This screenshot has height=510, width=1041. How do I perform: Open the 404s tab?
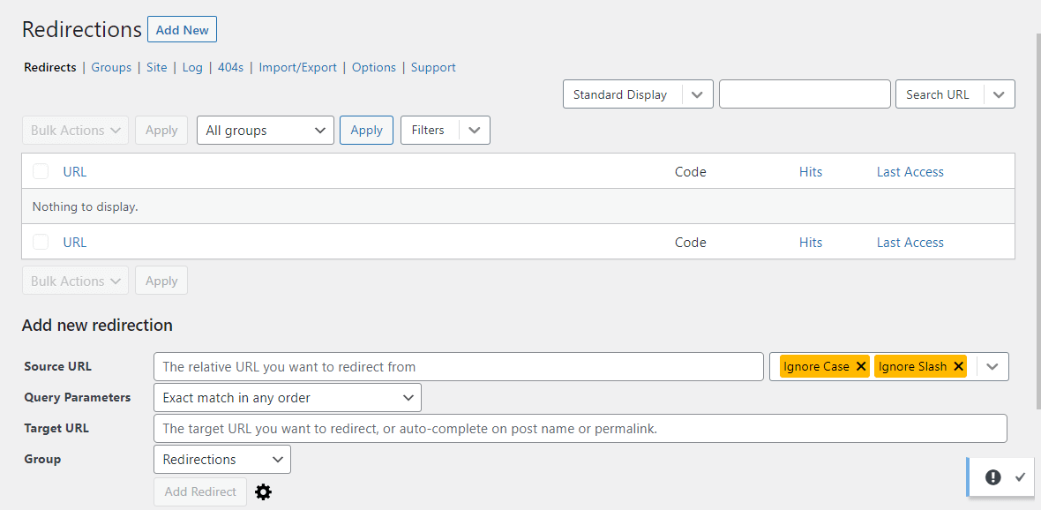pyautogui.click(x=230, y=67)
